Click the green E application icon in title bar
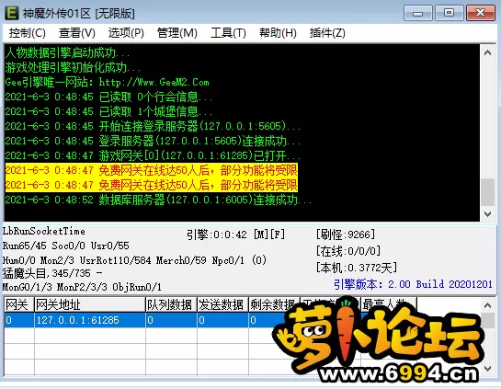The width and height of the screenshot is (501, 389). tap(12, 13)
